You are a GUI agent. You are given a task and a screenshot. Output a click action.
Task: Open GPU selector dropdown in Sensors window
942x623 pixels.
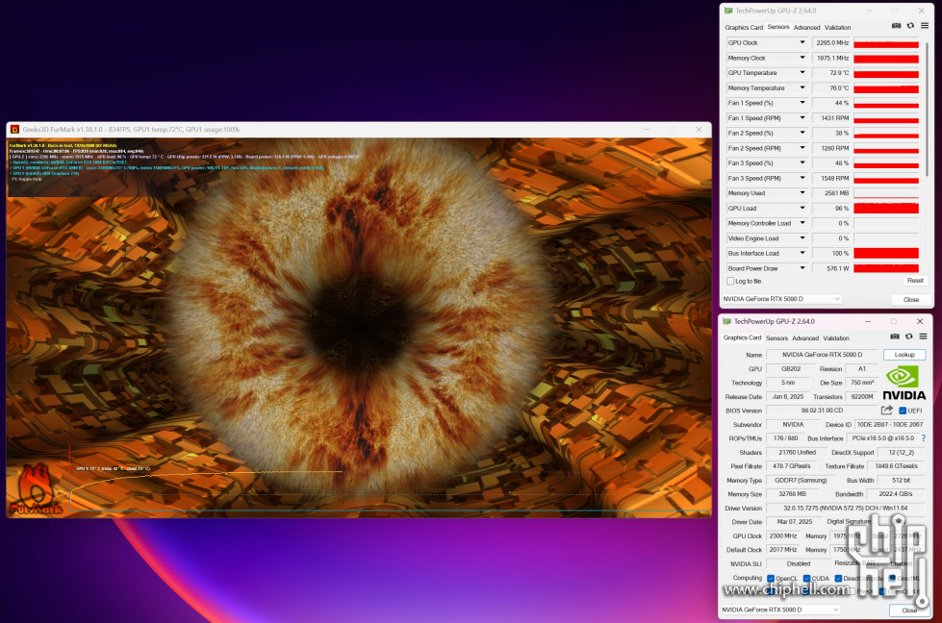781,298
